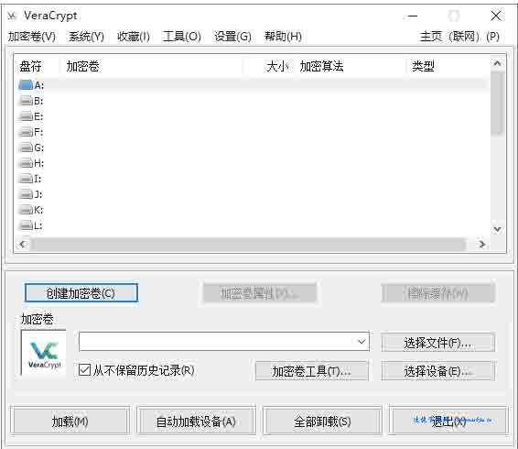518x449 pixels.
Task: Select the L: drive icon
Action: tap(27, 225)
